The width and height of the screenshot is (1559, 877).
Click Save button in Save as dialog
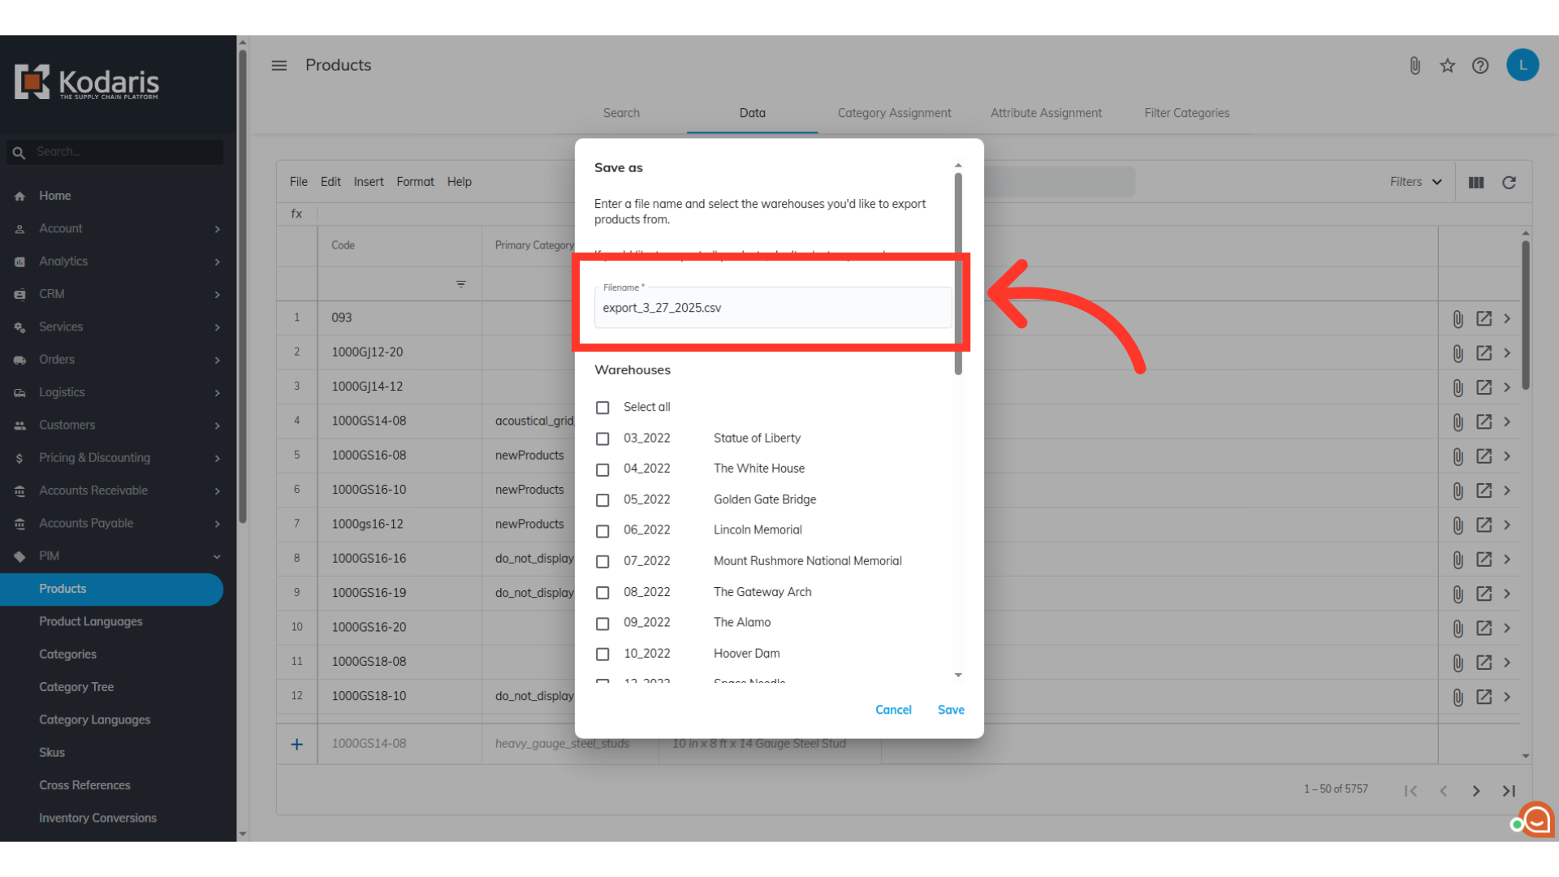[951, 710]
